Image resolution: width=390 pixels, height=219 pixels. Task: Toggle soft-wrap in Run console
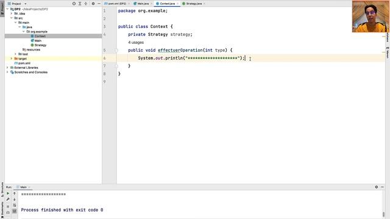15,206
